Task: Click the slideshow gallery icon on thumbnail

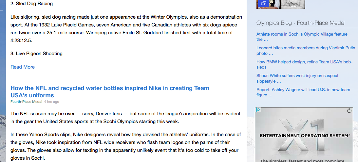Action: point(263,3)
